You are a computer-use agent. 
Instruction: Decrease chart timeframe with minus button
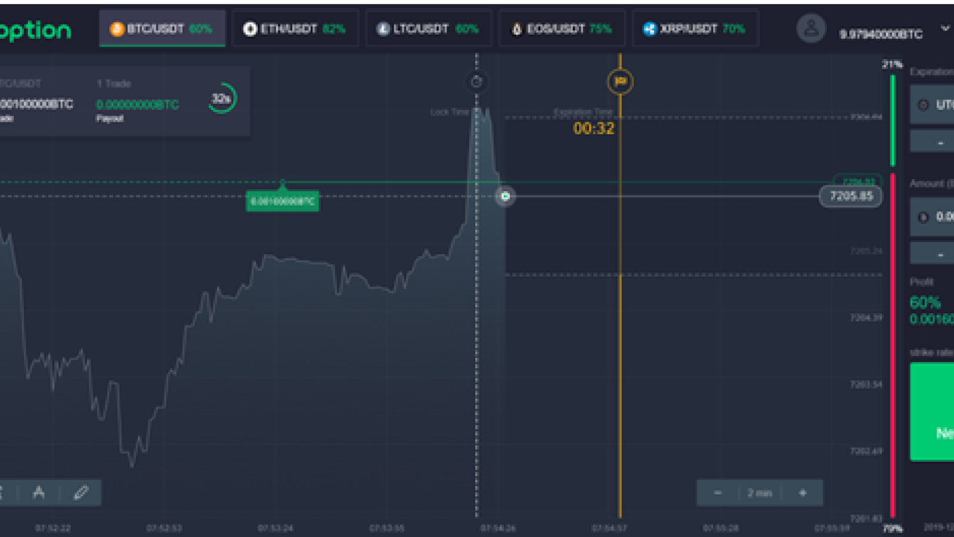[718, 493]
